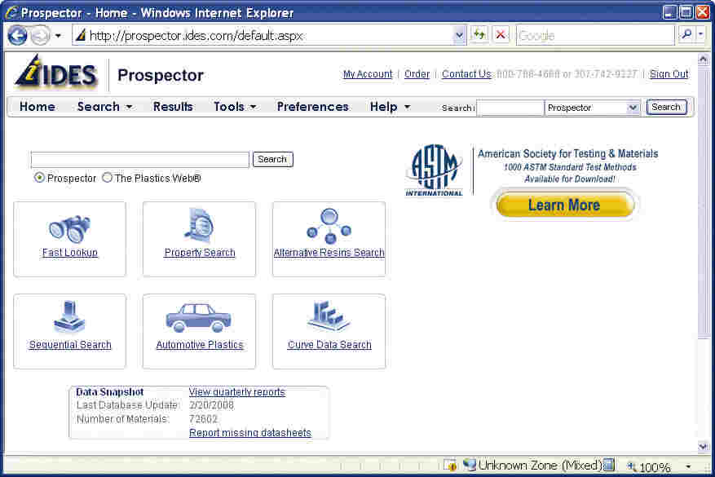The height and width of the screenshot is (477, 715).
Task: Expand the Help menu arrow
Action: [407, 107]
